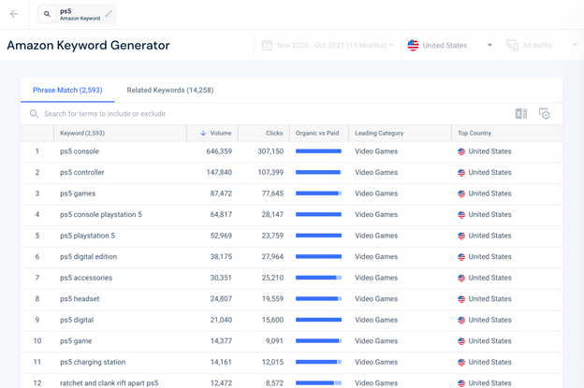Click the Leading Category column header
This screenshot has height=388, width=584.
coord(379,134)
